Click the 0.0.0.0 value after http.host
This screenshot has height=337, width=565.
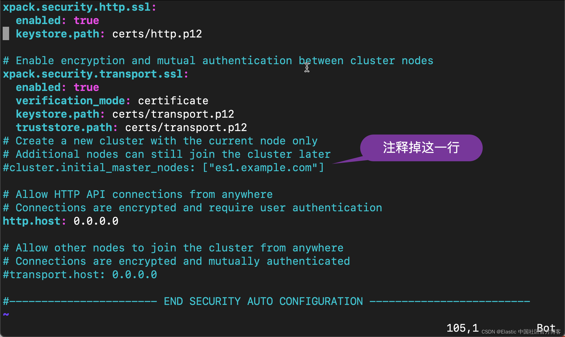coord(96,221)
